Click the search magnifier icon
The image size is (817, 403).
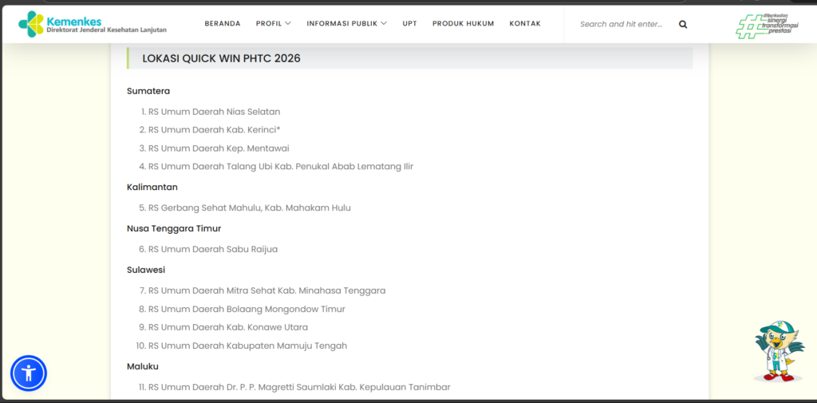683,24
